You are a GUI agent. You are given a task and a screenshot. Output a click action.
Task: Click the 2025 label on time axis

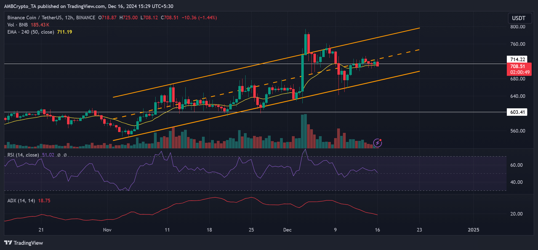[473, 230]
